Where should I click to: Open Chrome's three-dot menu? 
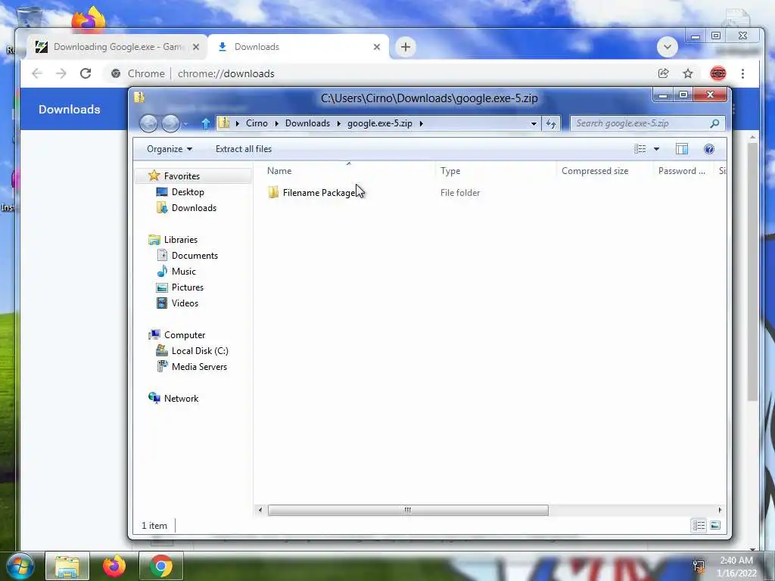[x=743, y=73]
